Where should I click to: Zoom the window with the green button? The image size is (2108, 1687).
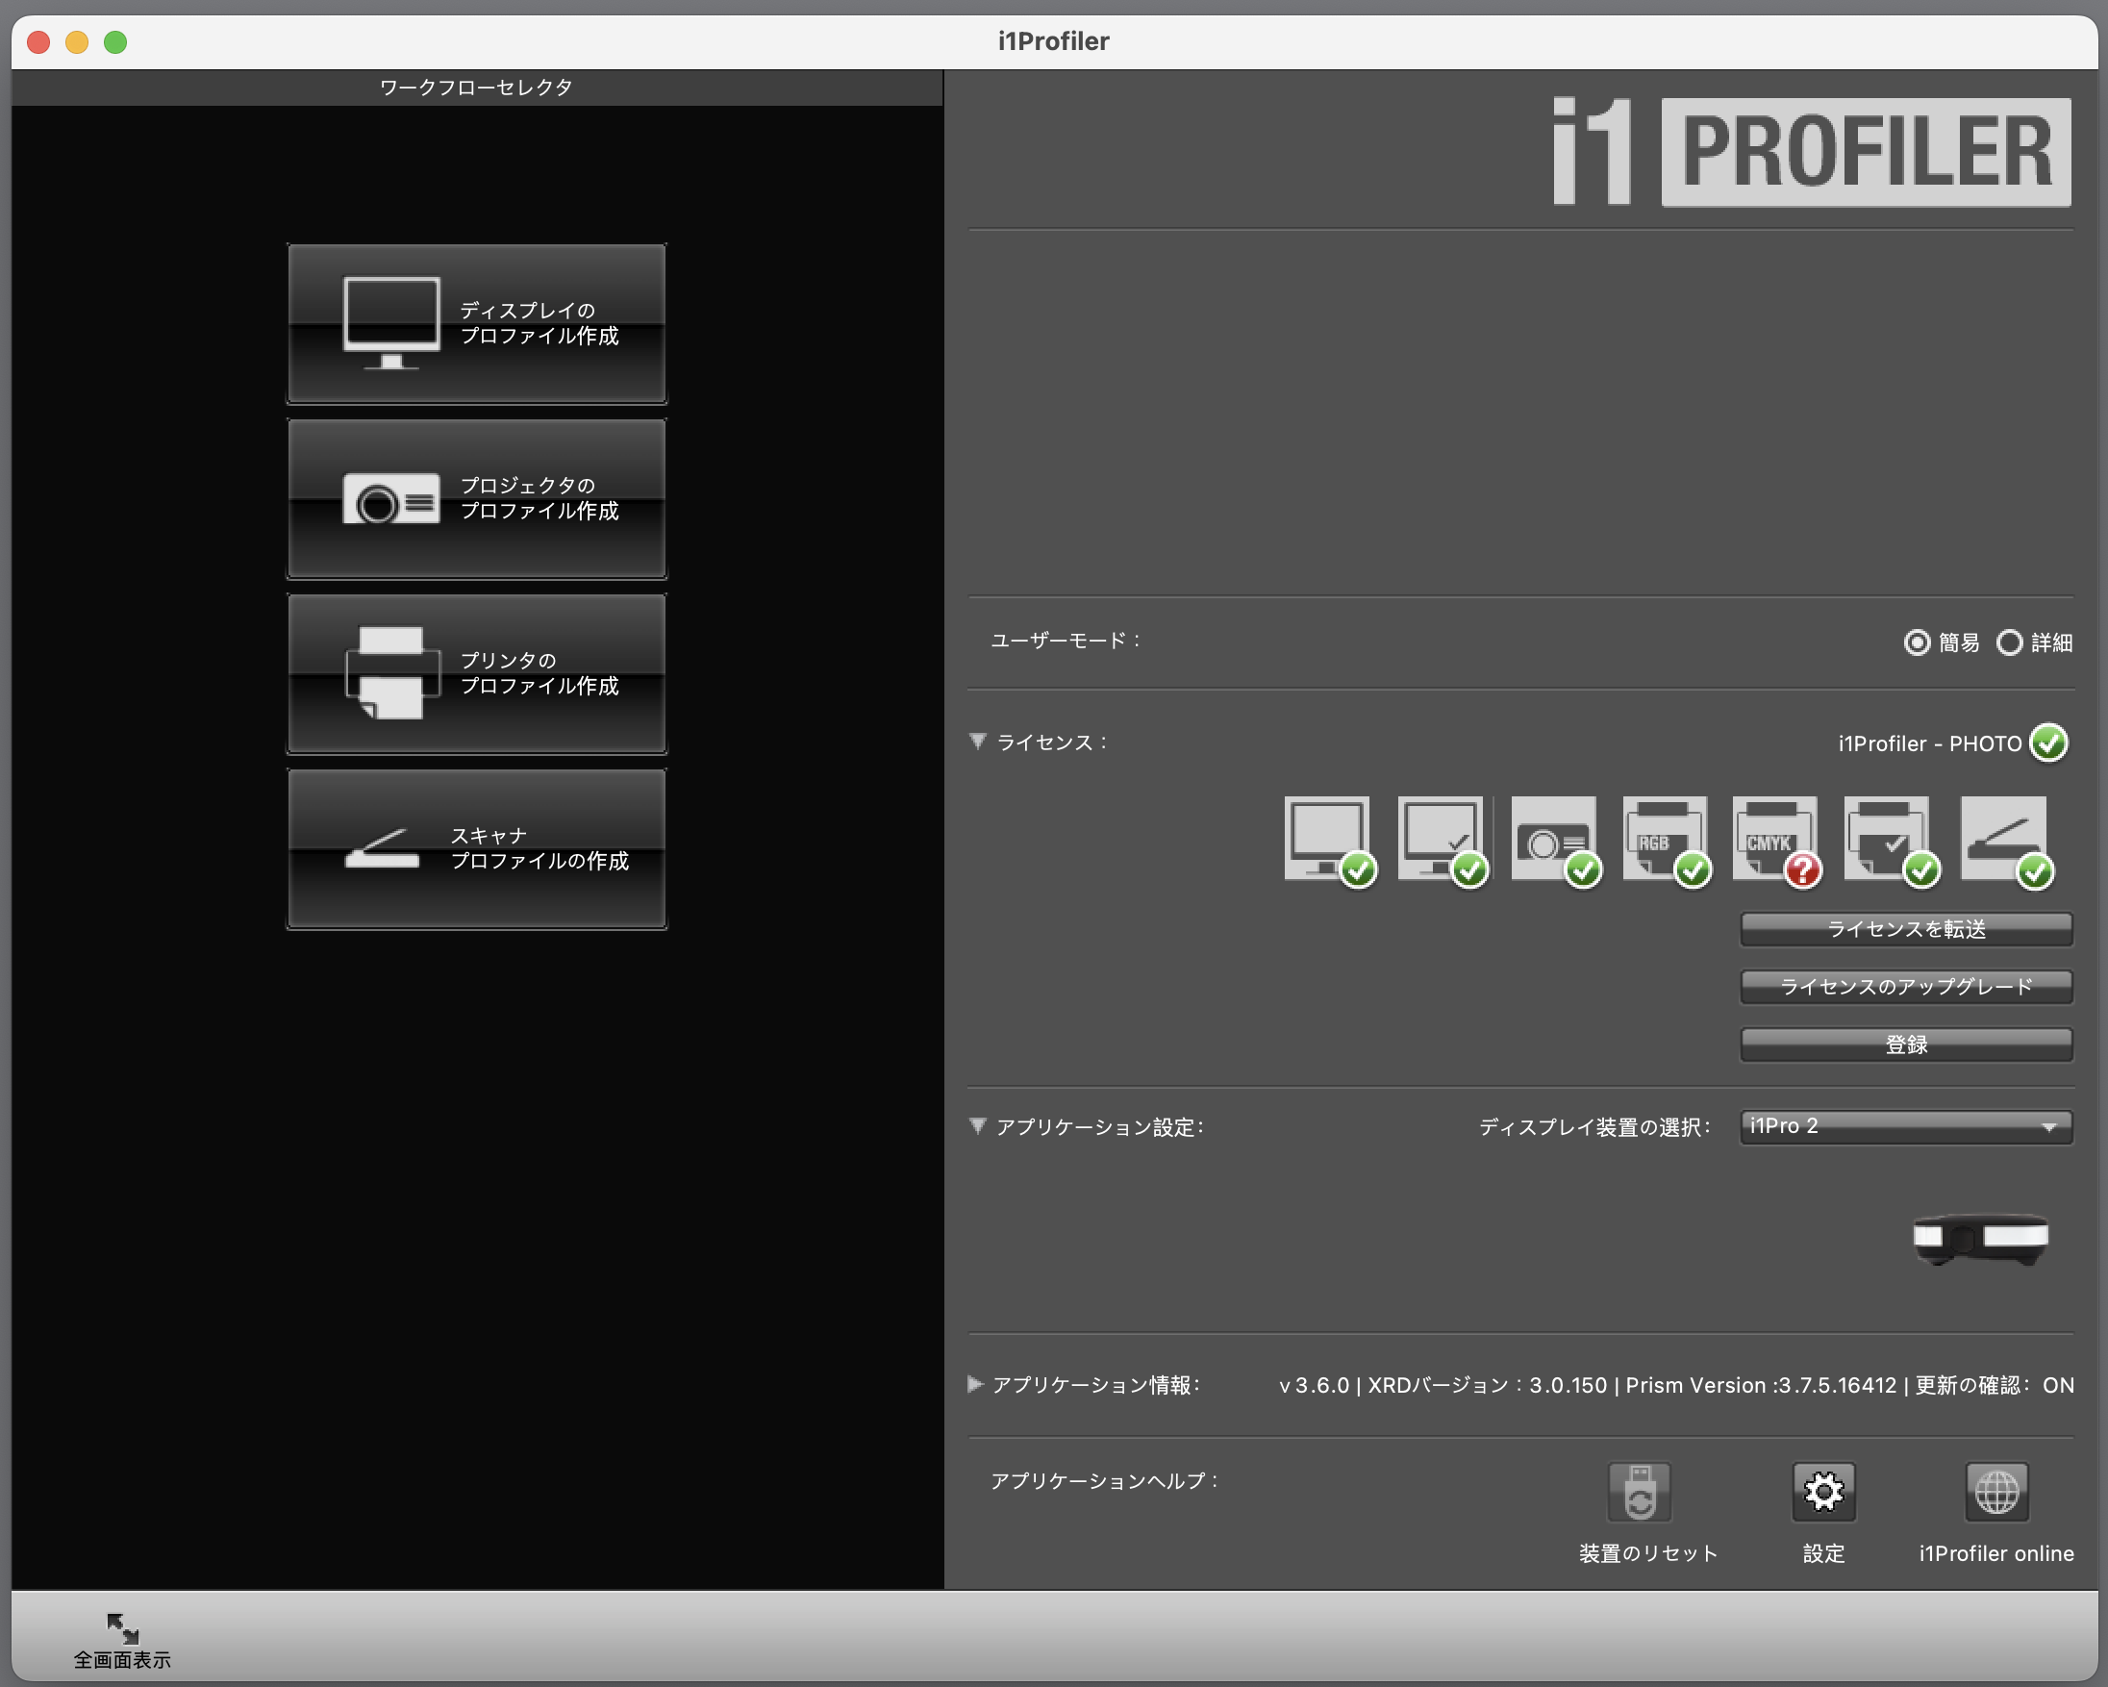click(115, 42)
